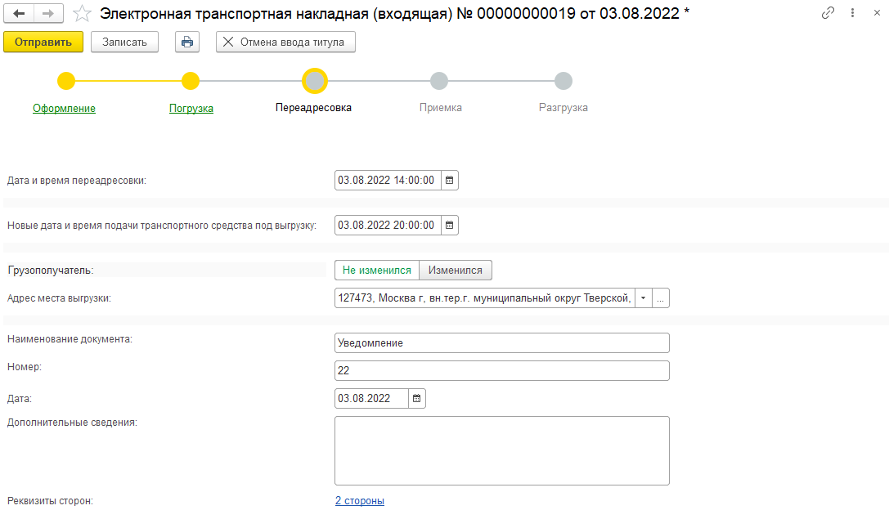The image size is (889, 519).
Task: Open calendar for readdressing date and time
Action: (450, 180)
